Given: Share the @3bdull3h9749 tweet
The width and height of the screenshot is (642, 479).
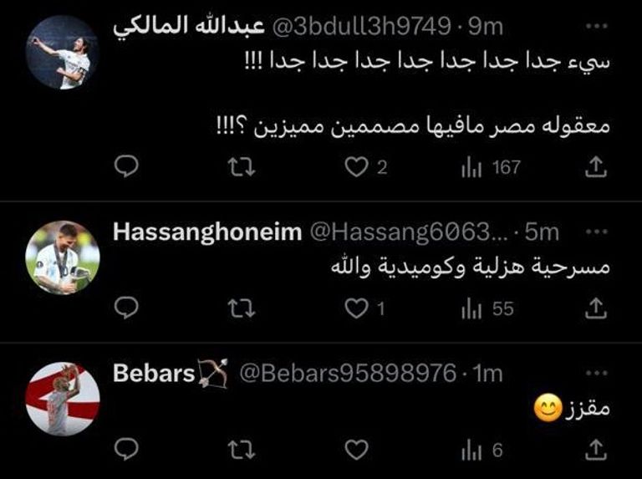Looking at the screenshot, I should 596,166.
